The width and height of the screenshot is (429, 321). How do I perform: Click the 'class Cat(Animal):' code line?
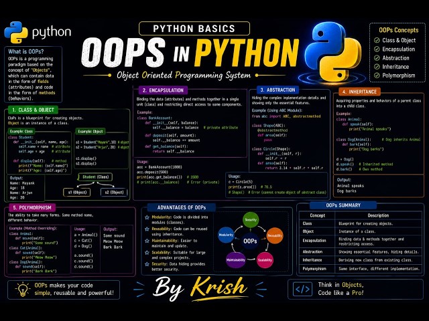pos(25,248)
